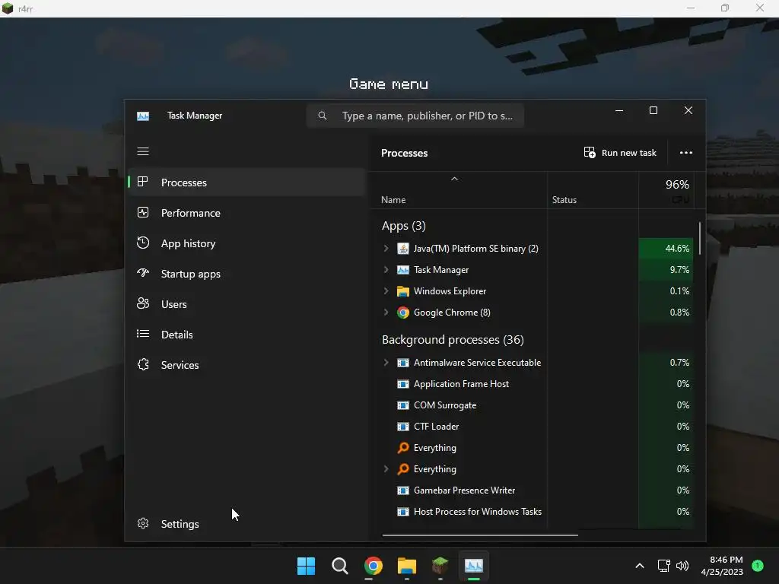Open the Details page
The width and height of the screenshot is (779, 584).
click(247, 335)
